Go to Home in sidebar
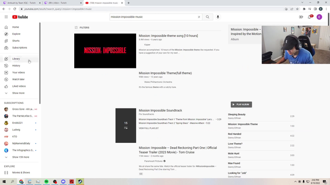Image resolution: width=330 pixels, height=185 pixels. 20,27
